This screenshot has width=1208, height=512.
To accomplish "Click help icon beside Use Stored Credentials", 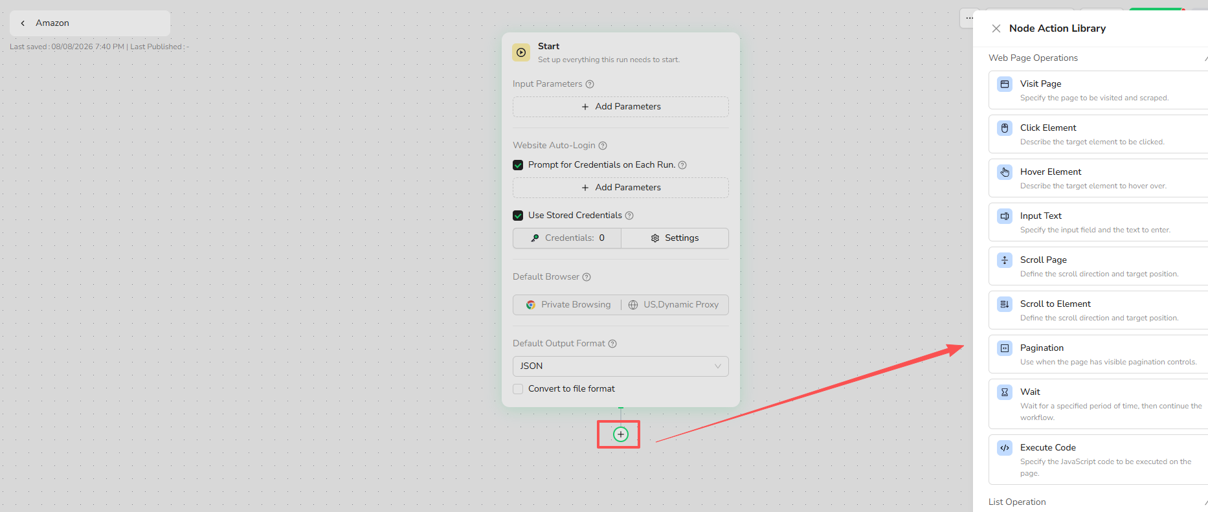I will [x=629, y=216].
